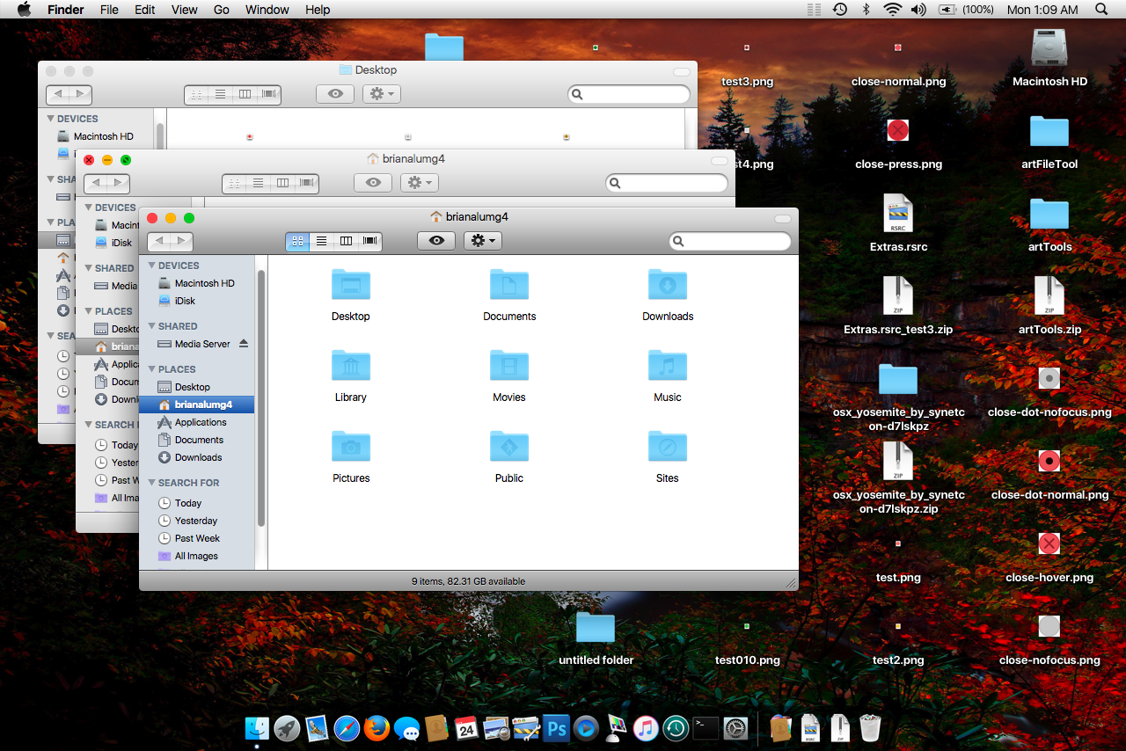Open the Music folder
Viewport: 1126px width, 751px height.
668,366
